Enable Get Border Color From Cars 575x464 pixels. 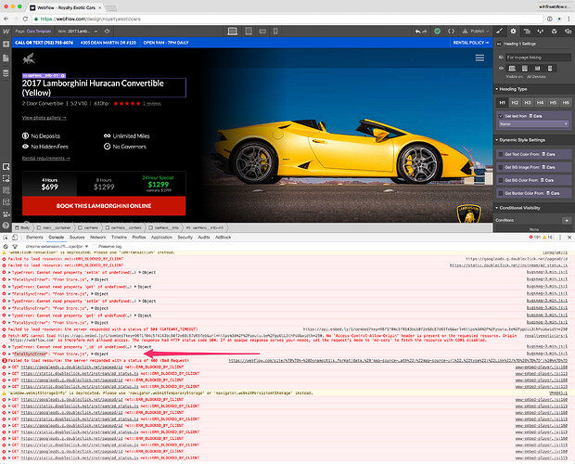coord(501,193)
